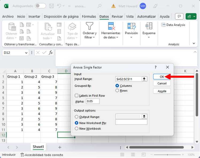Select the Rows radio button
The height and width of the screenshot is (158, 200).
pyautogui.click(x=117, y=91)
